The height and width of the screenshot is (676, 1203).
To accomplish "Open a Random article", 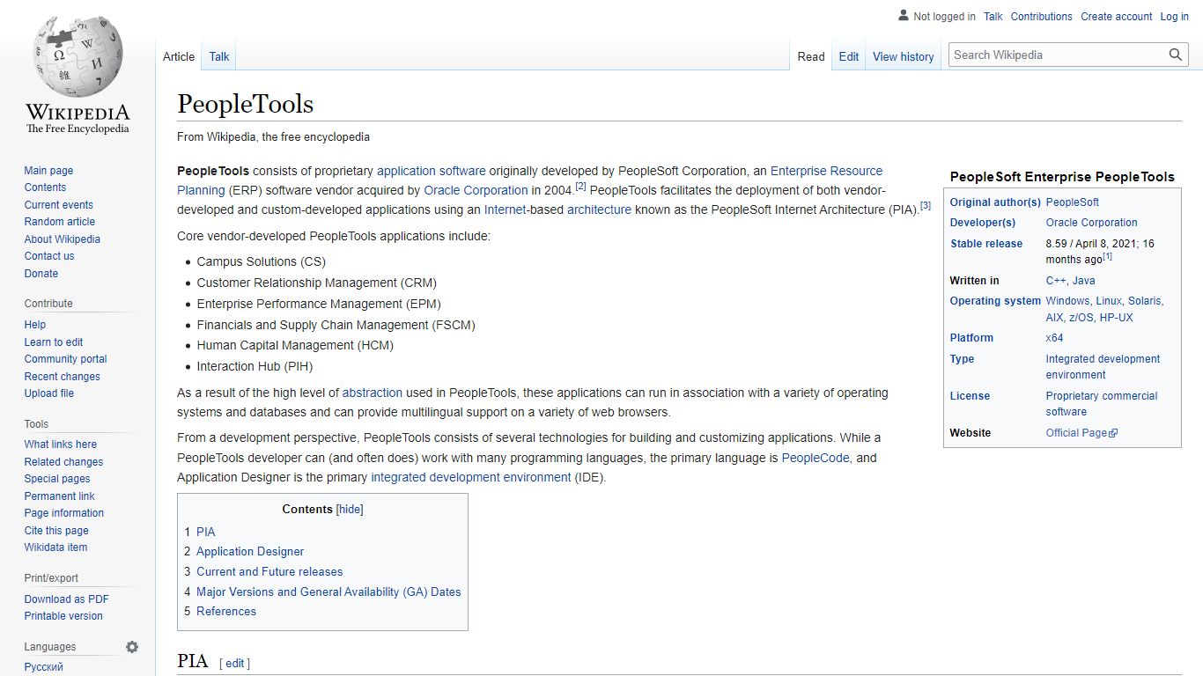I will 60,222.
